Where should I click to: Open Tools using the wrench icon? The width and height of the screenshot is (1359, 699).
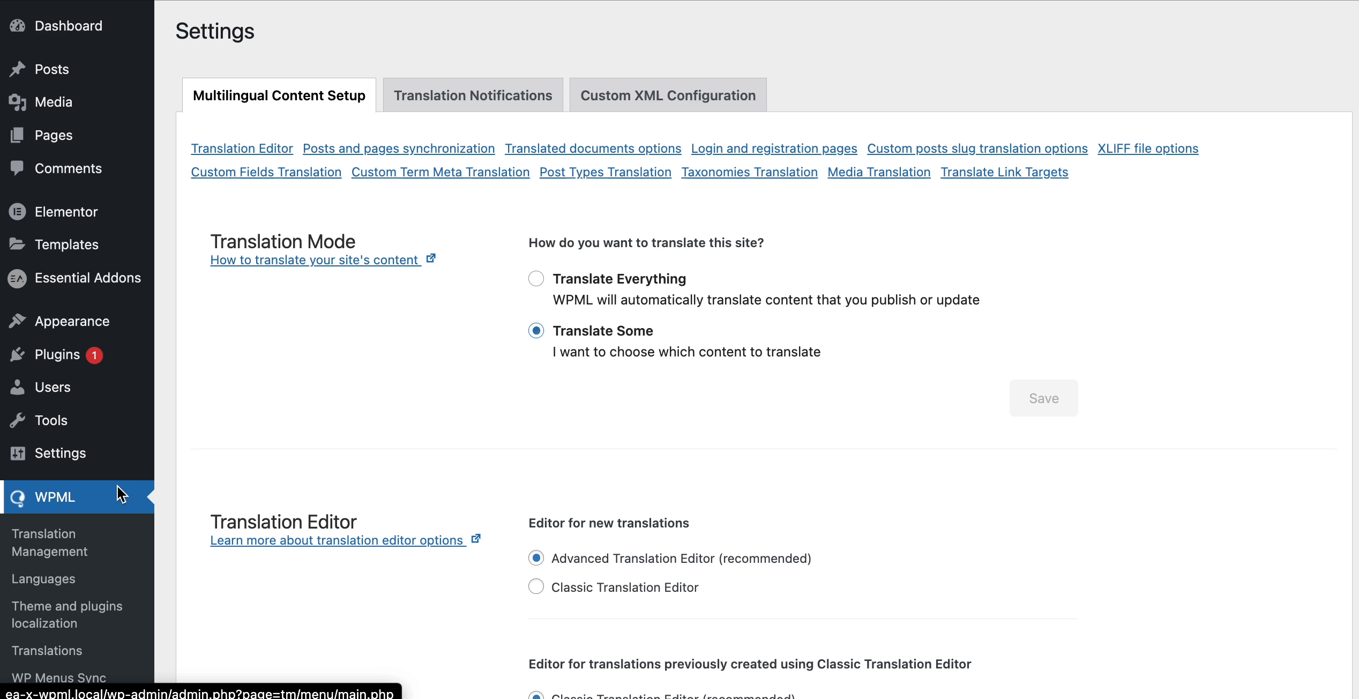tap(18, 420)
